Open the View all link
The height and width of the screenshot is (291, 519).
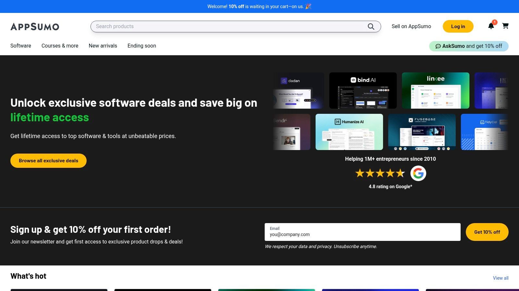[x=501, y=278]
